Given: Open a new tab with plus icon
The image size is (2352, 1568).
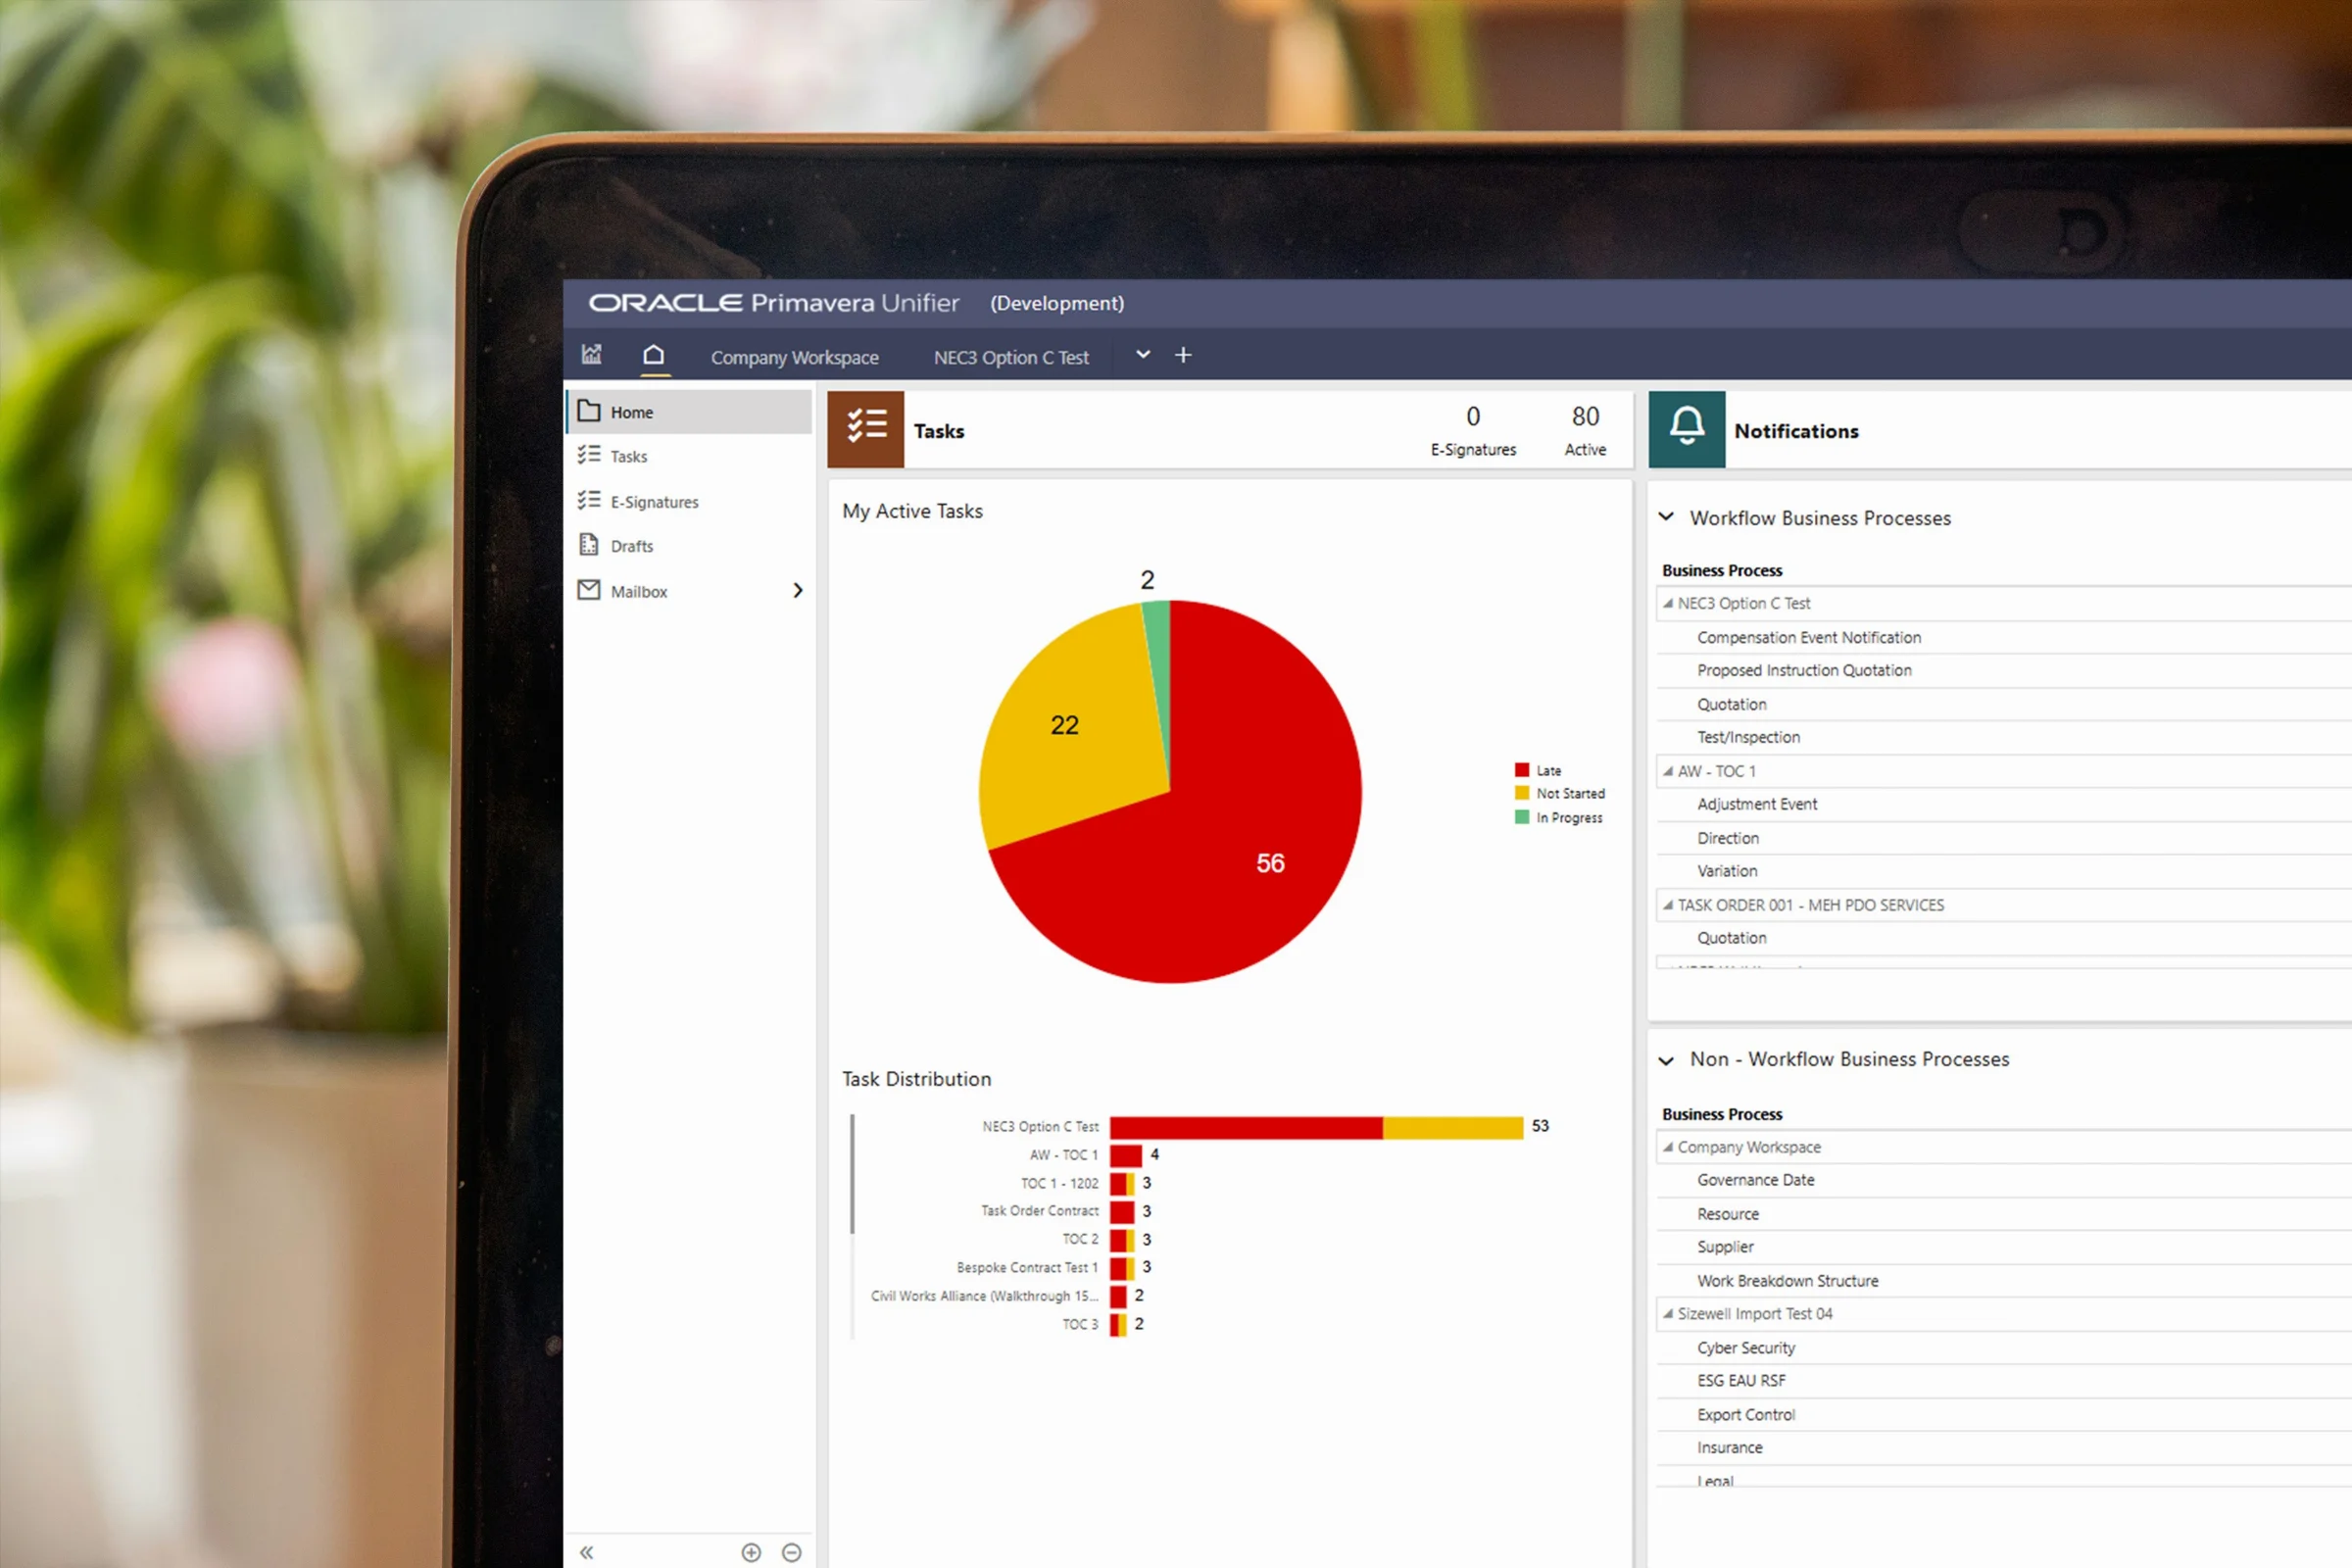Looking at the screenshot, I should tap(1183, 355).
